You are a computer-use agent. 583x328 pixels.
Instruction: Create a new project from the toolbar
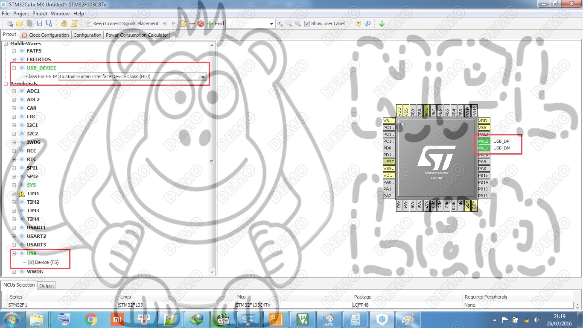[9, 23]
